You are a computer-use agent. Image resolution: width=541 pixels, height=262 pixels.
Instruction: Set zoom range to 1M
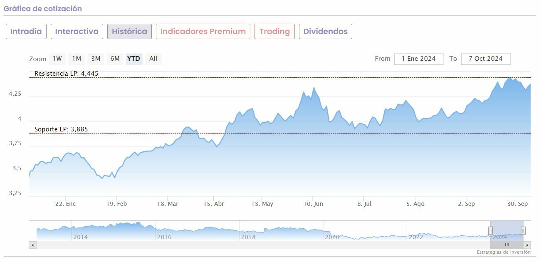point(77,59)
